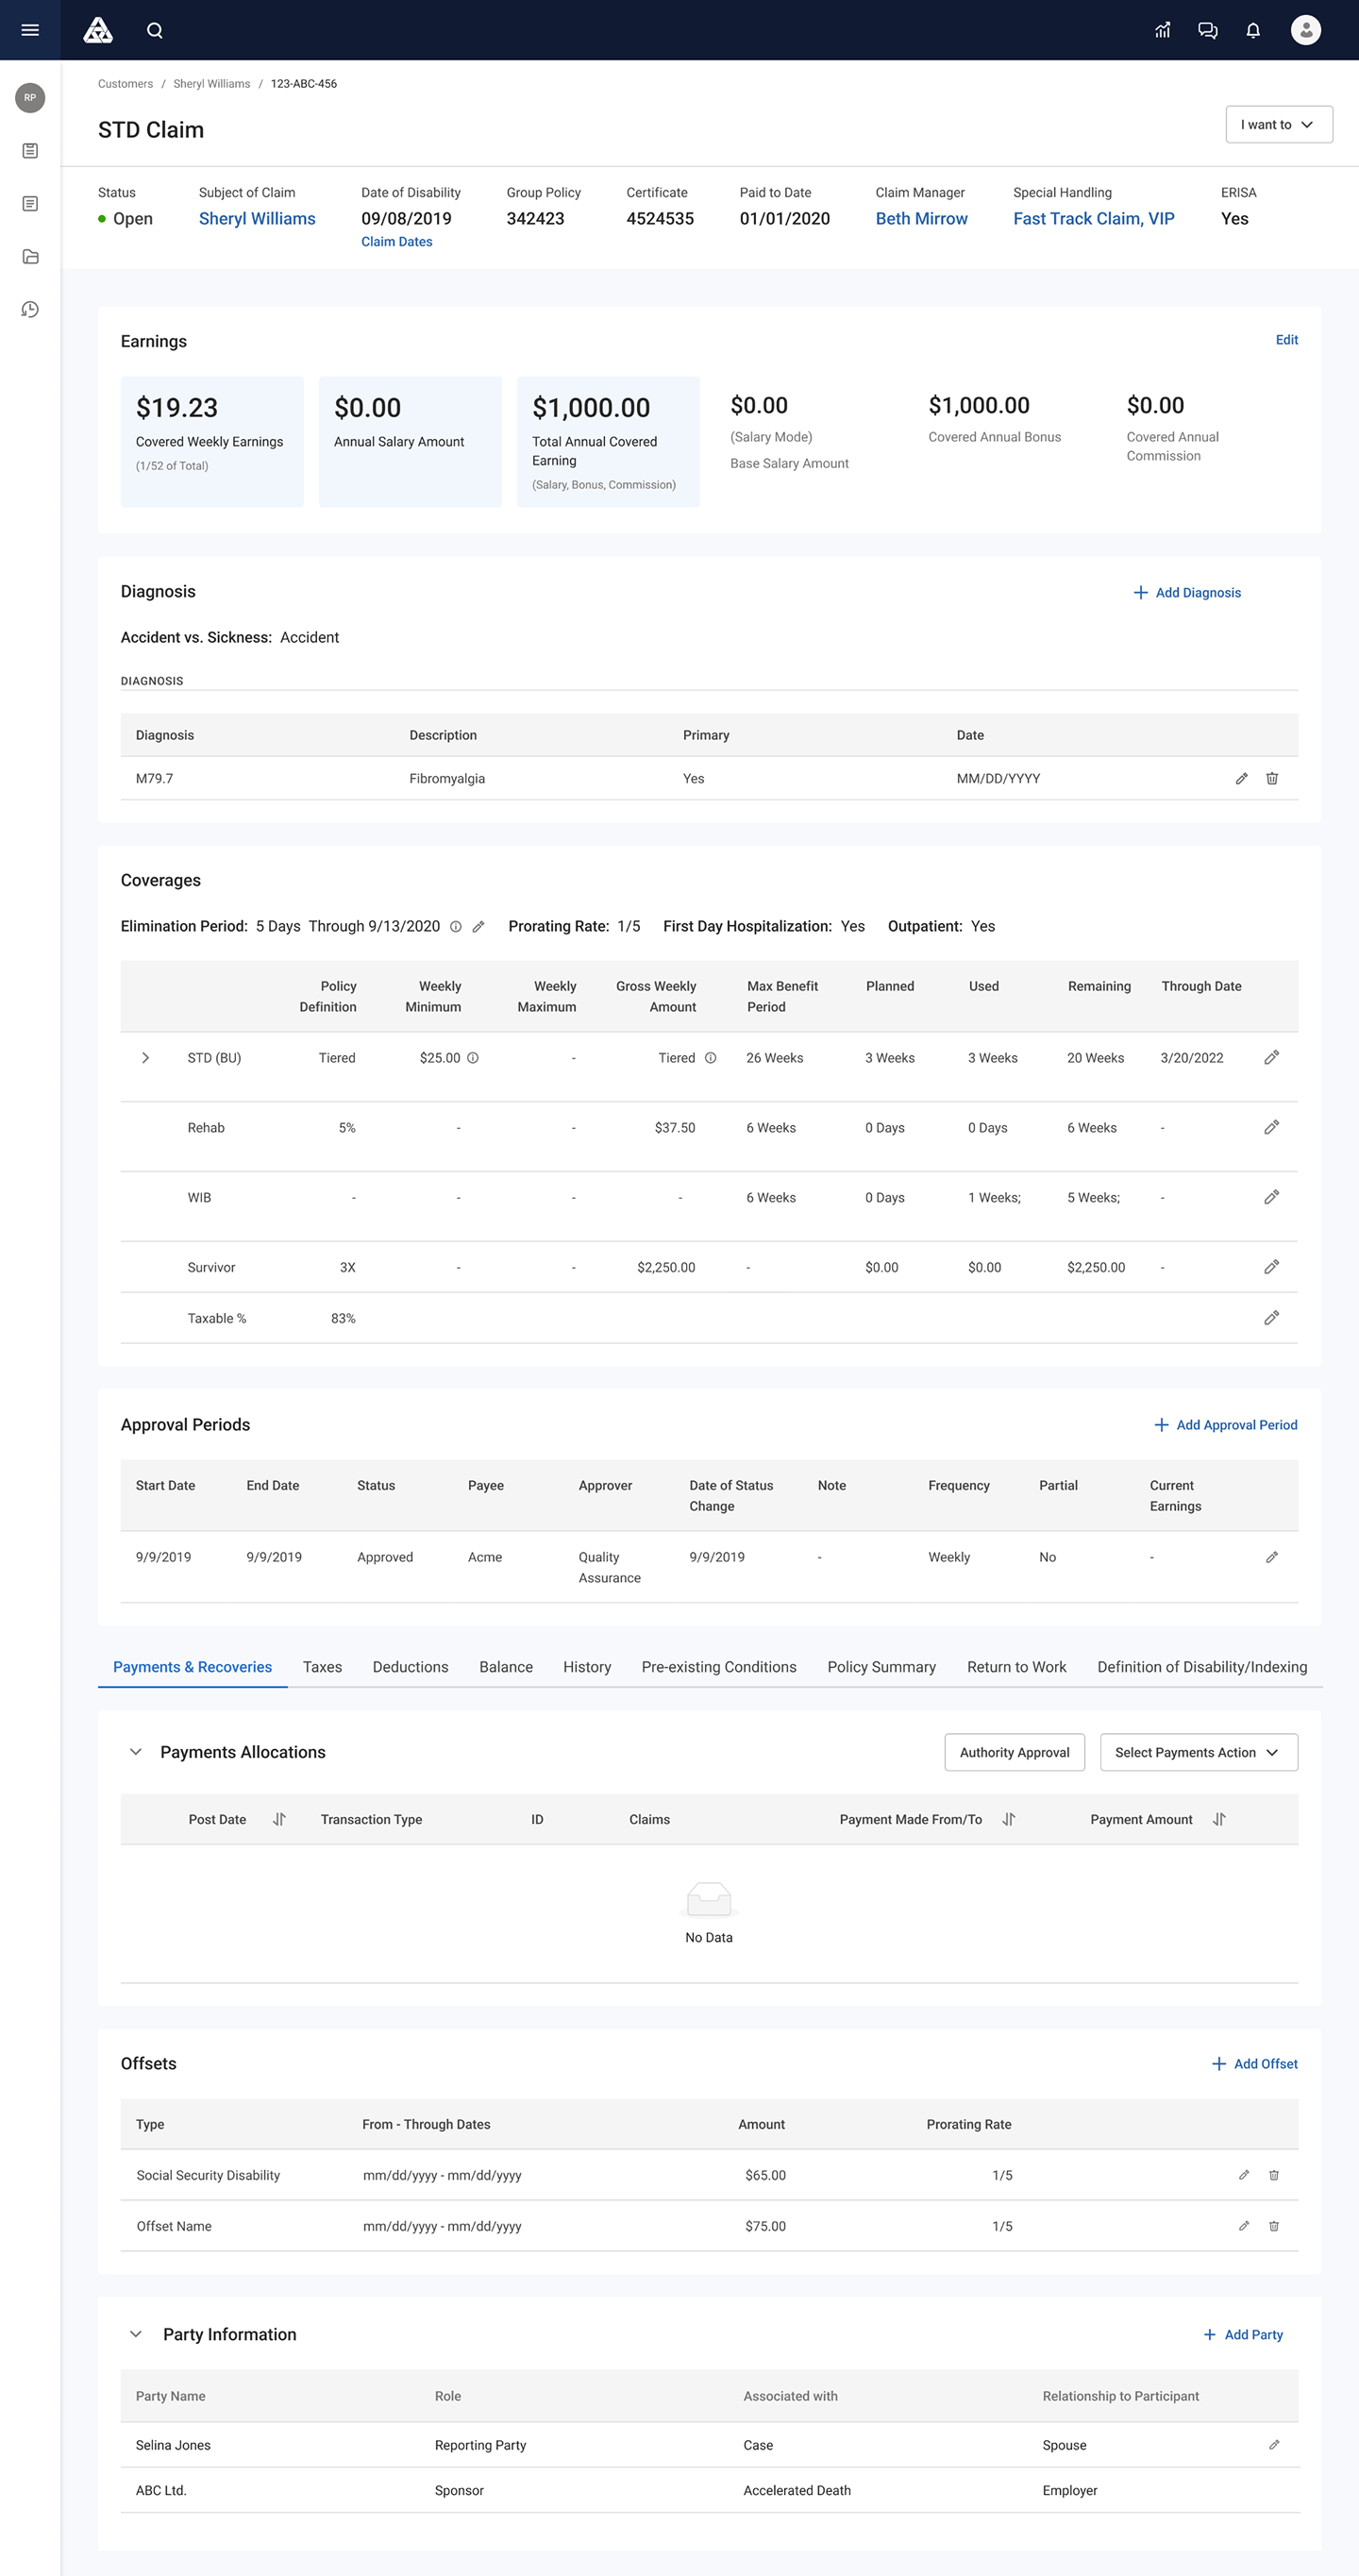Collapse the Party Information section
This screenshot has width=1359, height=2576.
(x=136, y=2335)
